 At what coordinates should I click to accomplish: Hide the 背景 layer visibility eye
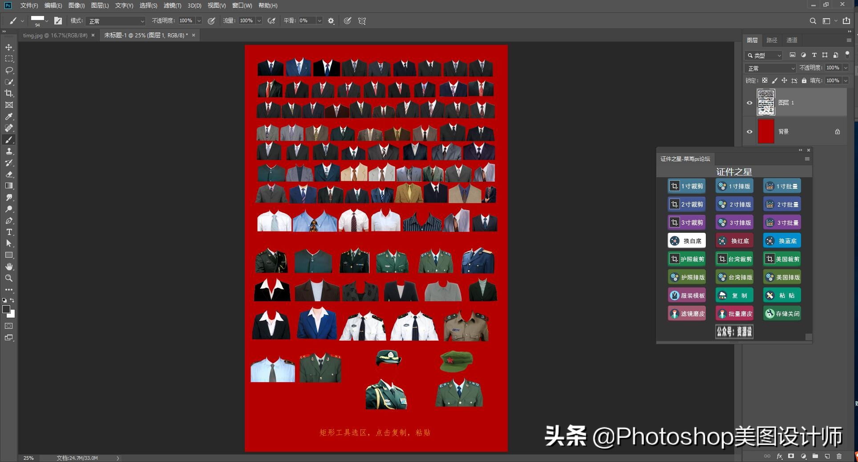(749, 131)
